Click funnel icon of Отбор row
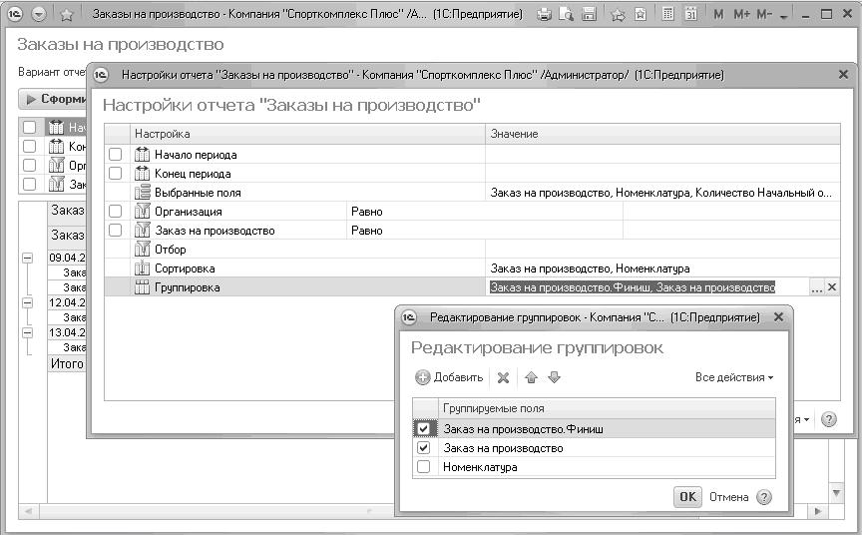Screen dimensions: 862x535 click(142, 250)
